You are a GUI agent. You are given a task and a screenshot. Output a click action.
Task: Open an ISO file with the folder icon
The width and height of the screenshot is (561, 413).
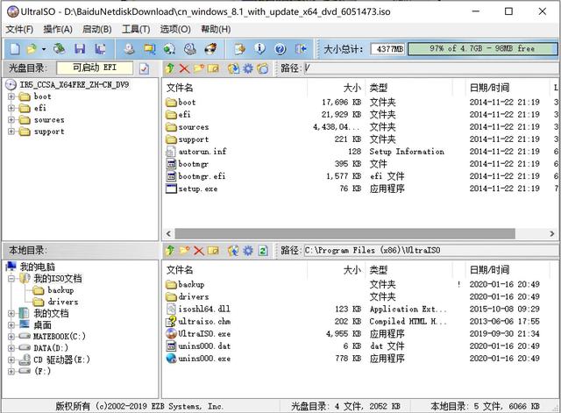pos(32,49)
